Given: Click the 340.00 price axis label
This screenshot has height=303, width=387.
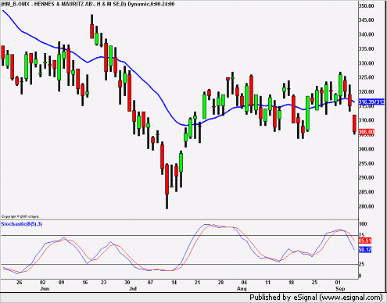Looking at the screenshot, I should click(x=366, y=34).
